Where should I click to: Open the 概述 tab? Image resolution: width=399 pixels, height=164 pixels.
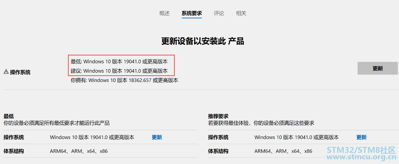(164, 13)
